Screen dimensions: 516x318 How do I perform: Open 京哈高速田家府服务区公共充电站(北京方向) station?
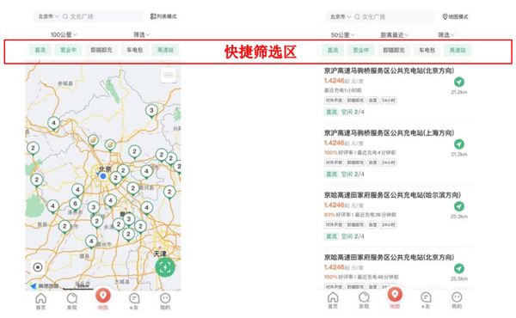coord(389,257)
